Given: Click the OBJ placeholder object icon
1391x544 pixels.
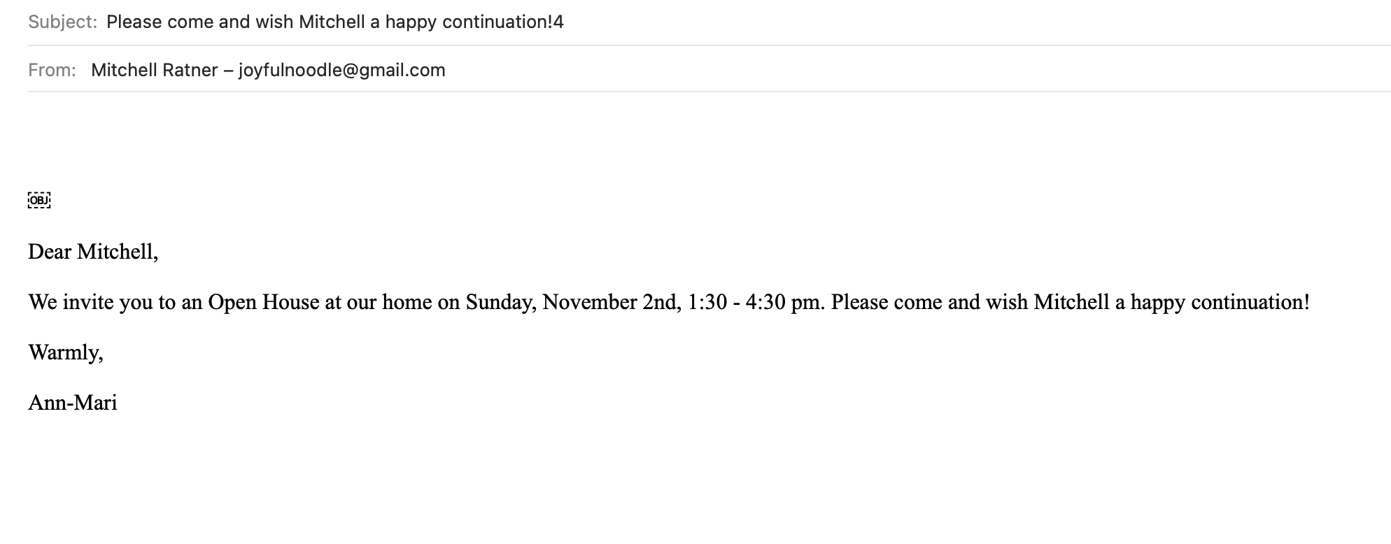Looking at the screenshot, I should [39, 201].
